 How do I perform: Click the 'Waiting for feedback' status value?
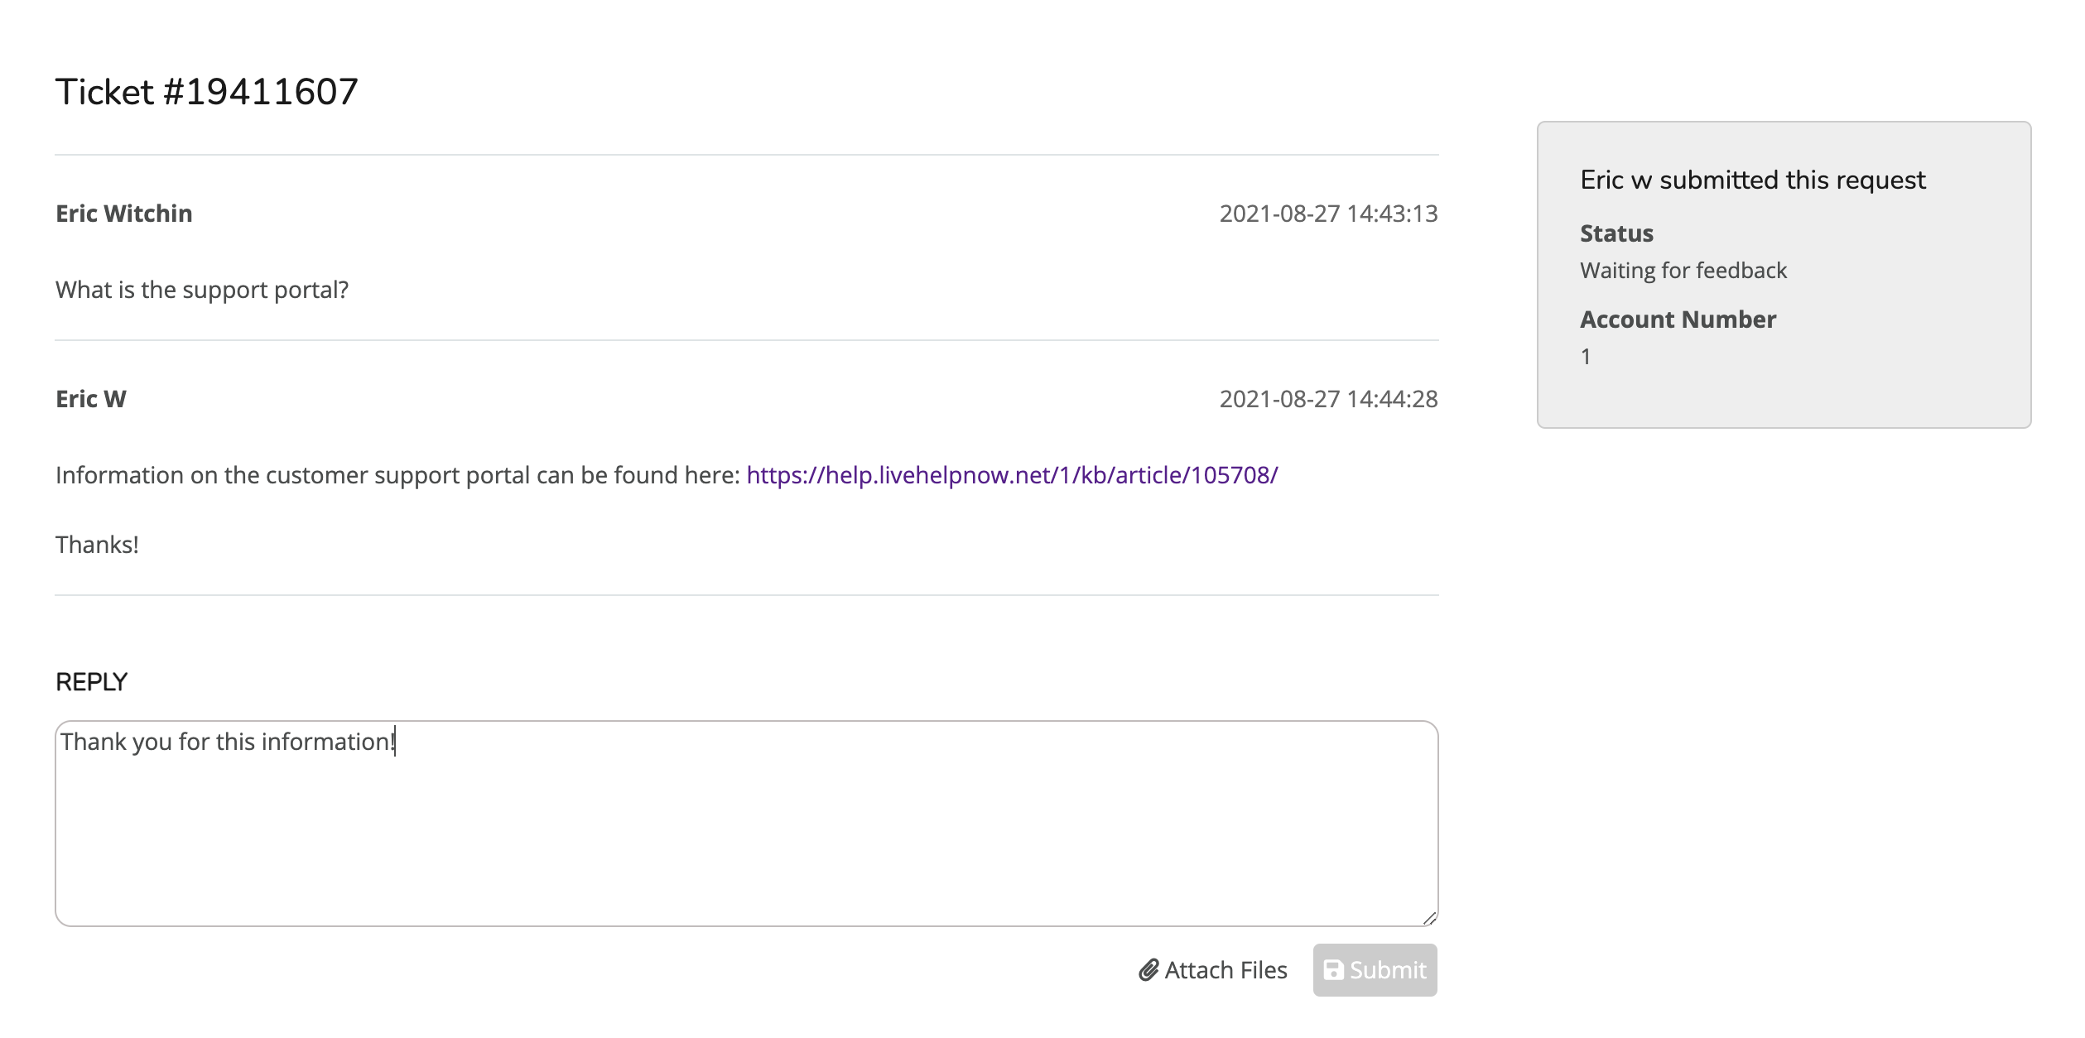(1683, 271)
